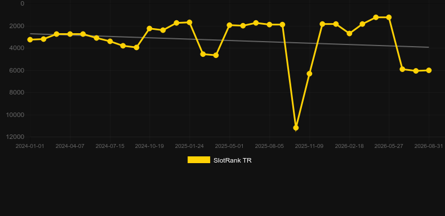This screenshot has height=216, width=445.
Task: Select the final data point at 2026-08-31
Action: 429,70
